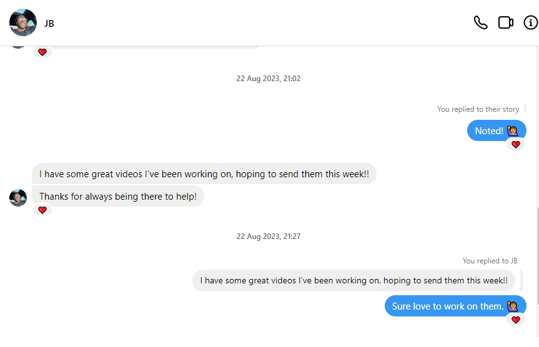Open conversation information panel
Image resolution: width=539 pixels, height=347 pixels.
(x=530, y=23)
